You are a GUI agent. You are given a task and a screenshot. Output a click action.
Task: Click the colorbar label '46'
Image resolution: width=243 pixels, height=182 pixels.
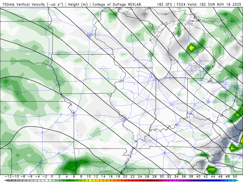click(221, 177)
